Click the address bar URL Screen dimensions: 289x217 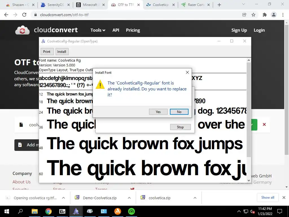[64, 15]
